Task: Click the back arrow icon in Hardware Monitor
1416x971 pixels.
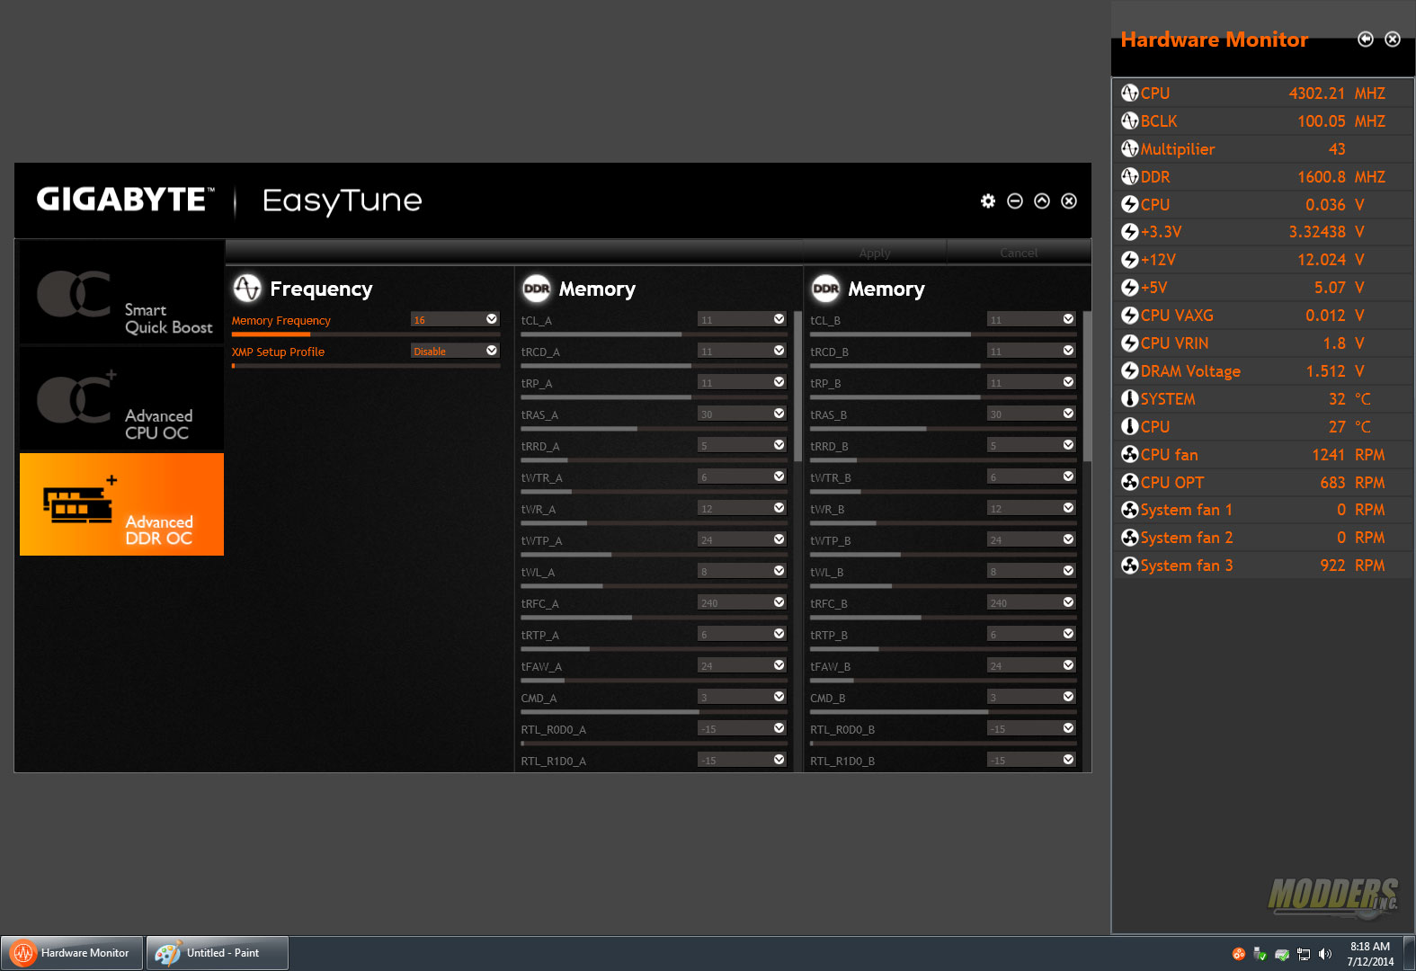Action: (x=1366, y=39)
